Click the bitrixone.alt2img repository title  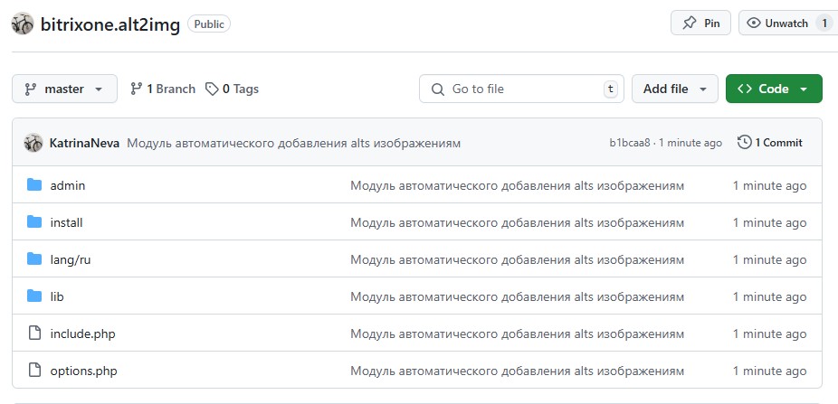click(110, 24)
